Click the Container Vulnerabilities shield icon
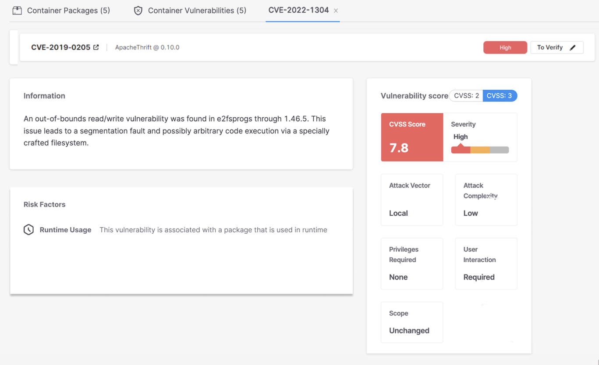 pyautogui.click(x=138, y=11)
